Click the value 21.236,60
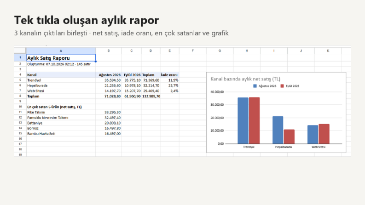Image resolution: width=365 pixels, height=205 pixels. (x=109, y=85)
